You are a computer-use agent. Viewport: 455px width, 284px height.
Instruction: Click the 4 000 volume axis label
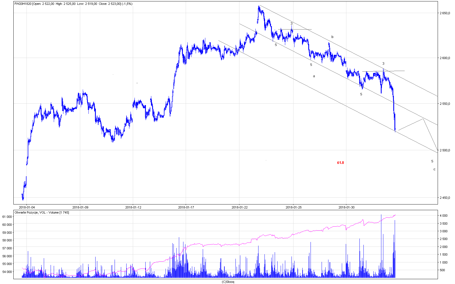(x=444, y=216)
